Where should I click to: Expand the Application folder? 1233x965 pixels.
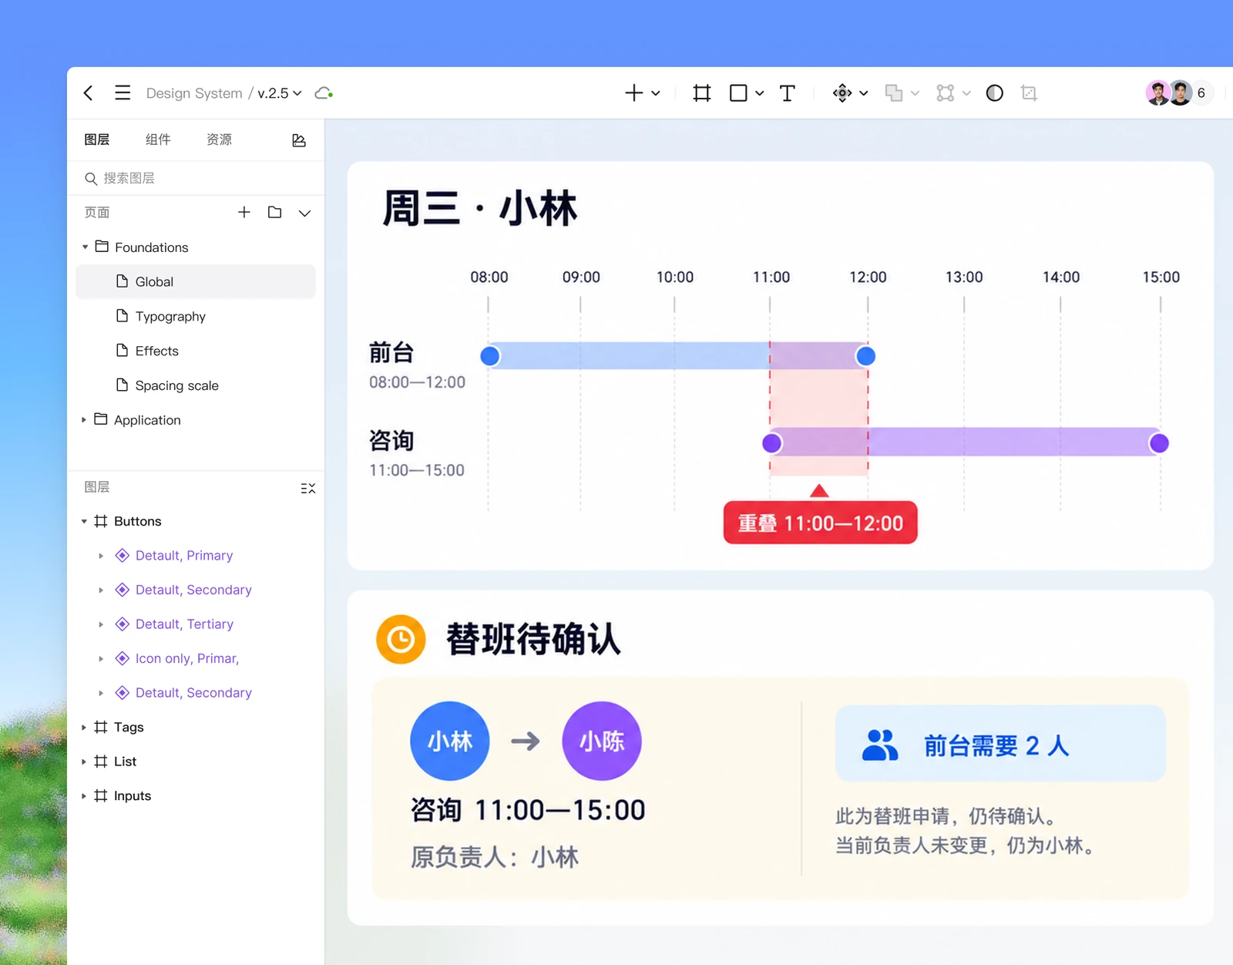click(84, 420)
